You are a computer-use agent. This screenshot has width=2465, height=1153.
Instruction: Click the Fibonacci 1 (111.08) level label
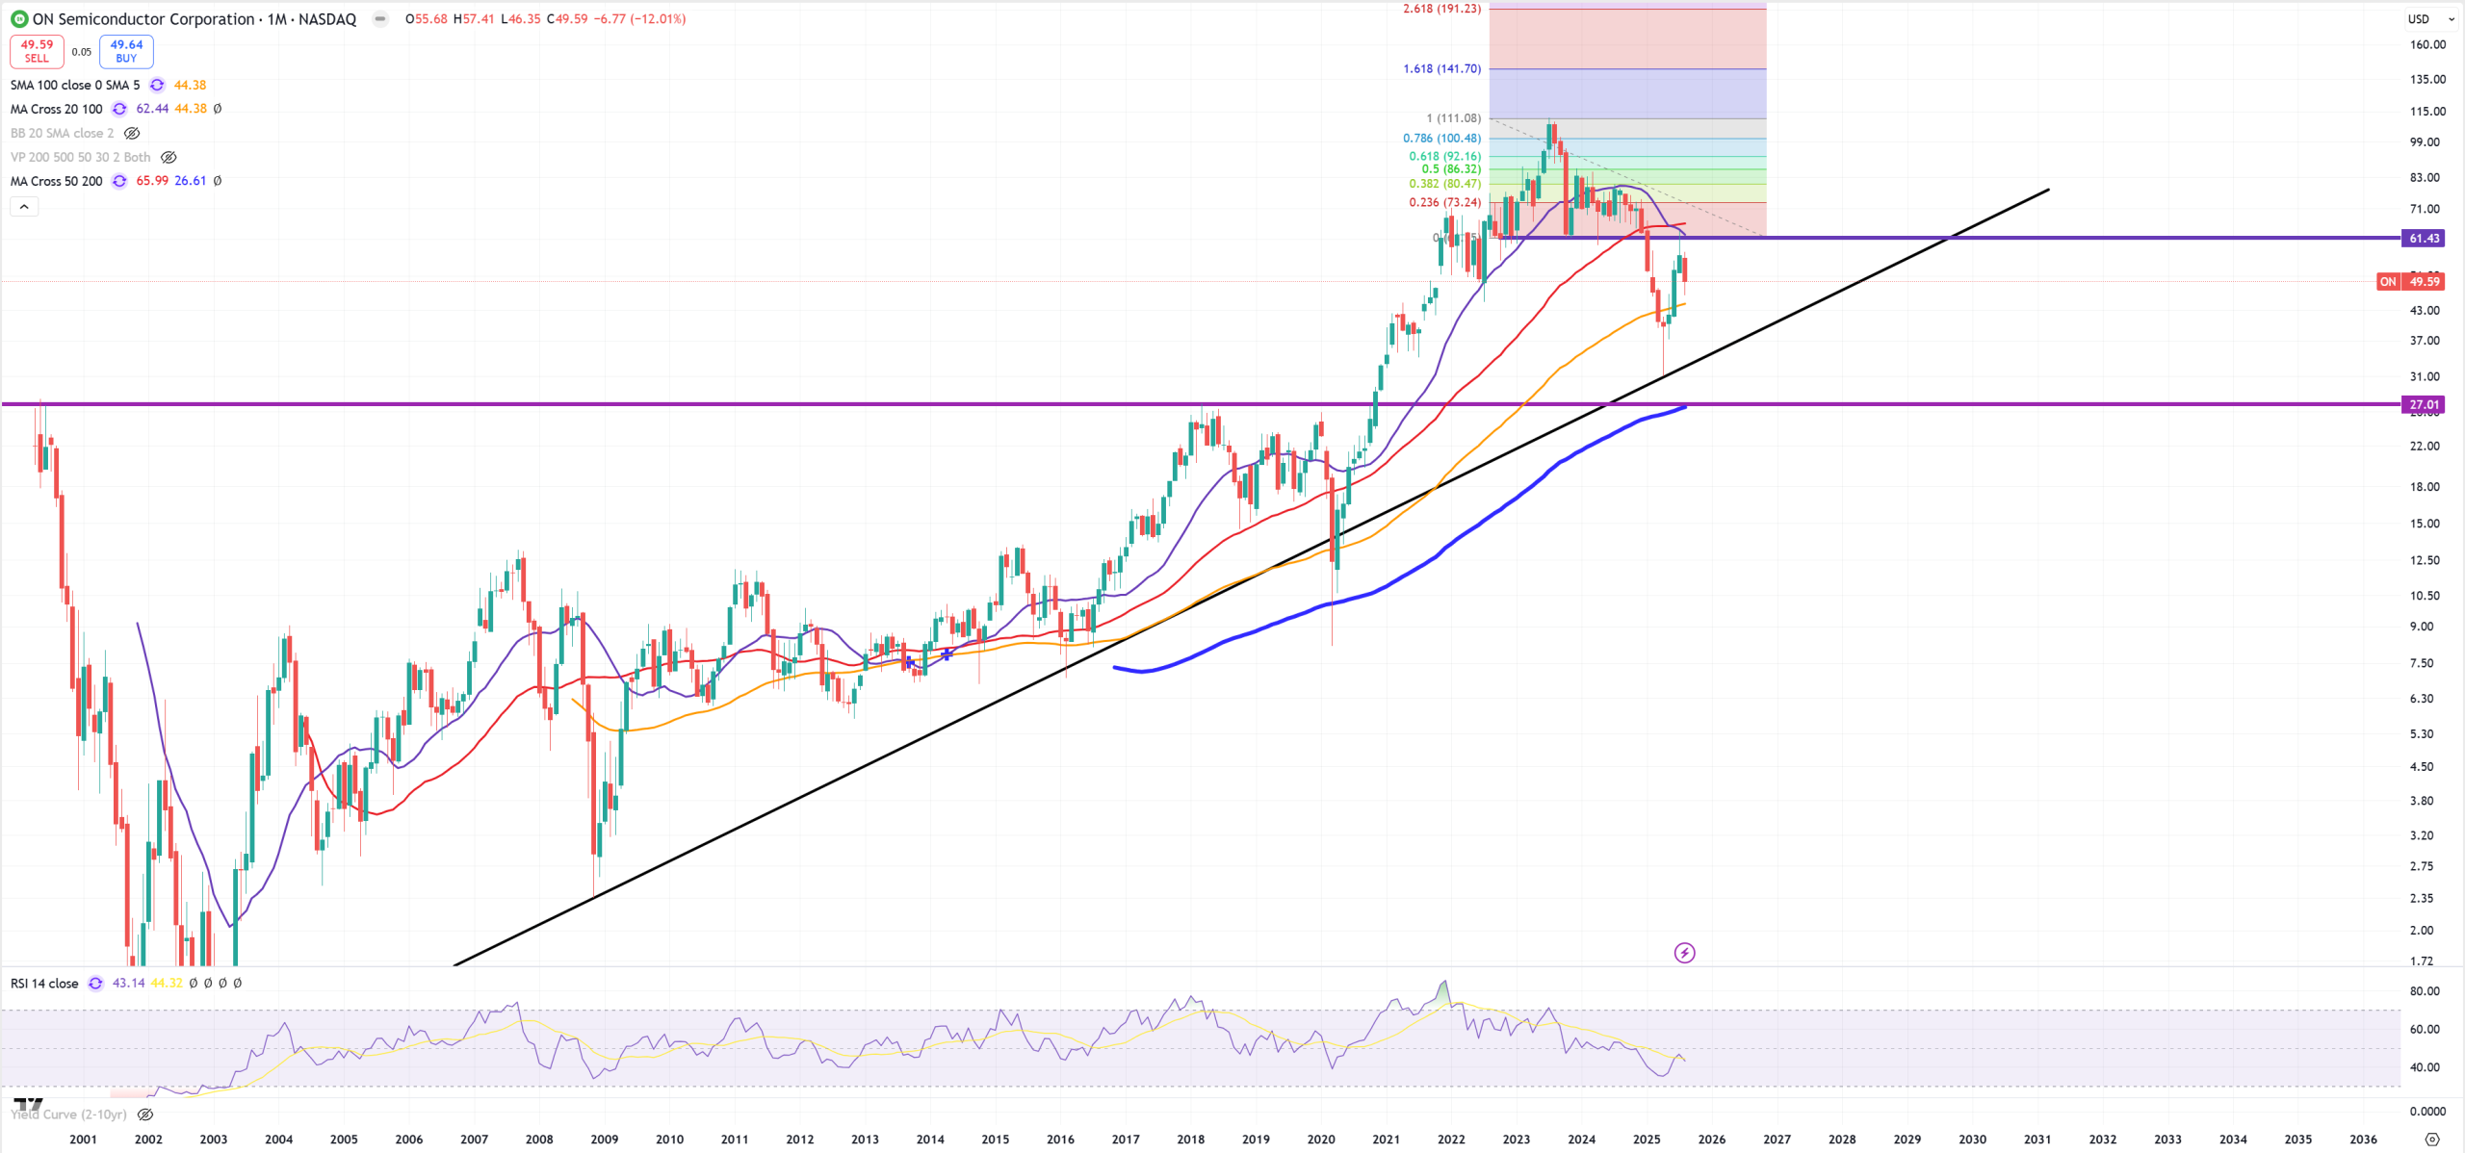(1453, 117)
